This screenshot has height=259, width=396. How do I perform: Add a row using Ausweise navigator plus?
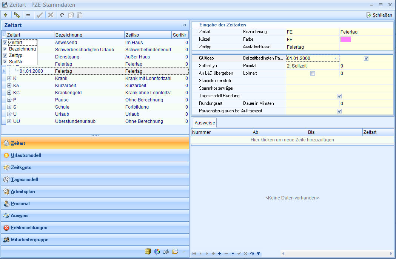click(x=220, y=254)
